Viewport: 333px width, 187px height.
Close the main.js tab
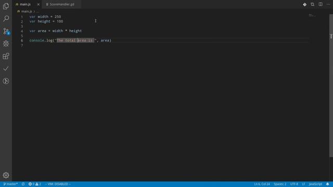click(39, 5)
